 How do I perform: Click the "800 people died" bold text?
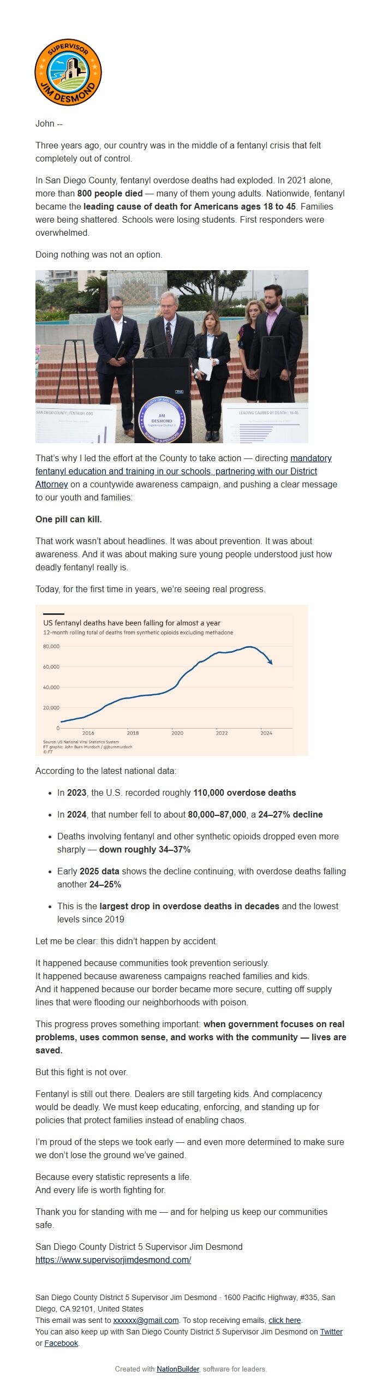[x=110, y=193]
